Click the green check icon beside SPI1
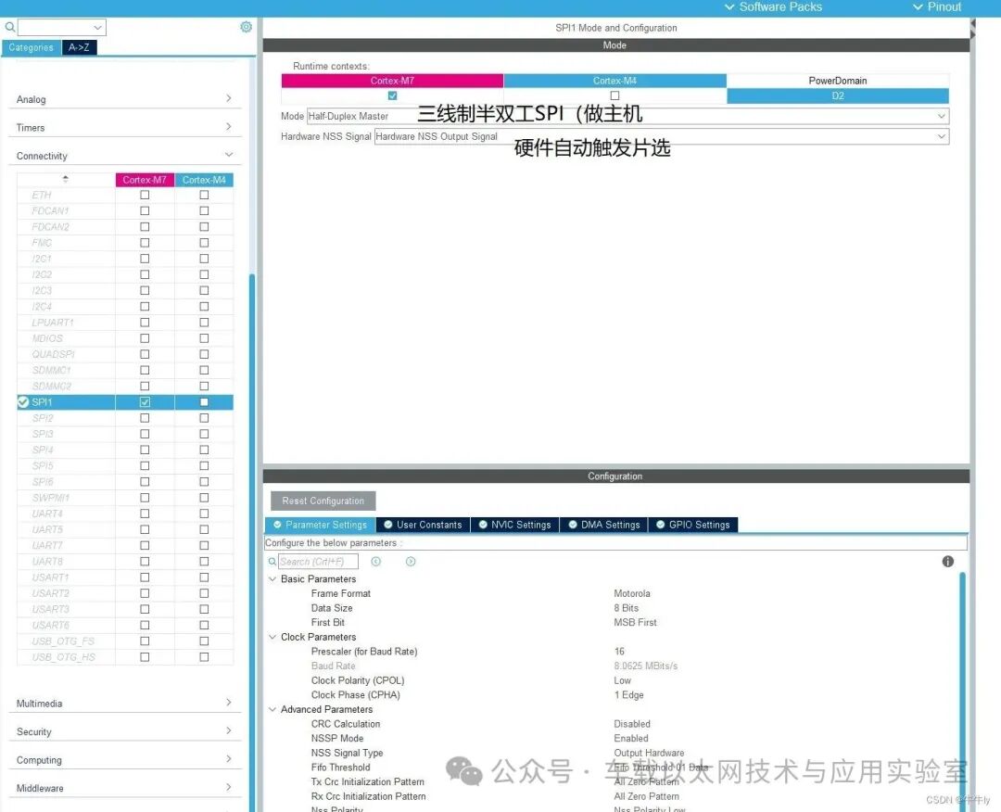The image size is (1001, 812). [x=23, y=402]
